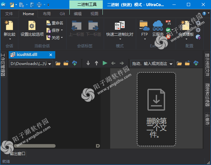This screenshot has width=211, height=165.
Task: Click the printer icon in title bar
Action: point(39,5)
